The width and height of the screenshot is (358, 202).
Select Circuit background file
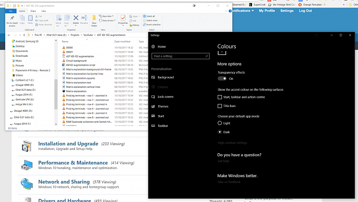click(76, 61)
